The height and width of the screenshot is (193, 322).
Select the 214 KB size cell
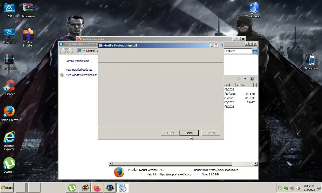251,102
